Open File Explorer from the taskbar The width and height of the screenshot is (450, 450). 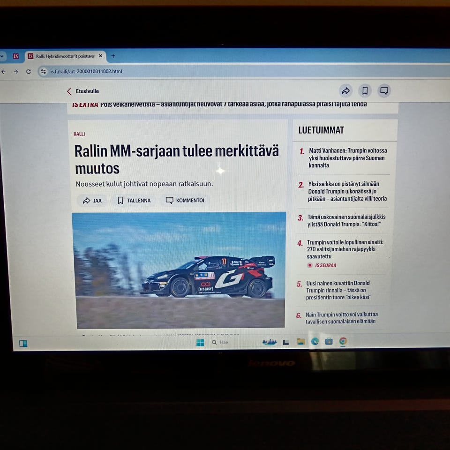[x=301, y=341]
